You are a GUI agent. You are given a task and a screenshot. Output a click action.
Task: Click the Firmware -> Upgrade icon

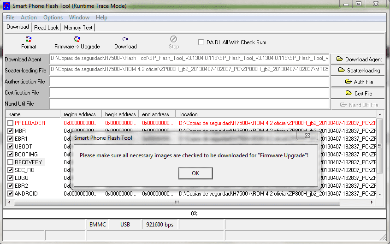point(77,39)
